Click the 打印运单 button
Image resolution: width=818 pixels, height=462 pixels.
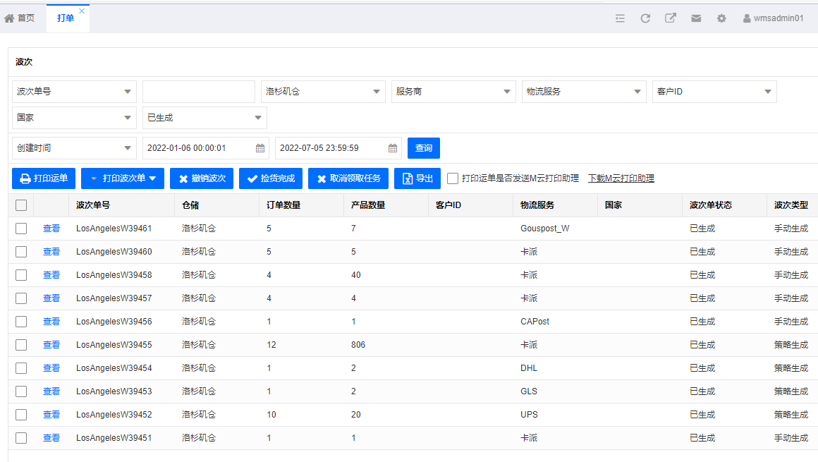(x=44, y=178)
